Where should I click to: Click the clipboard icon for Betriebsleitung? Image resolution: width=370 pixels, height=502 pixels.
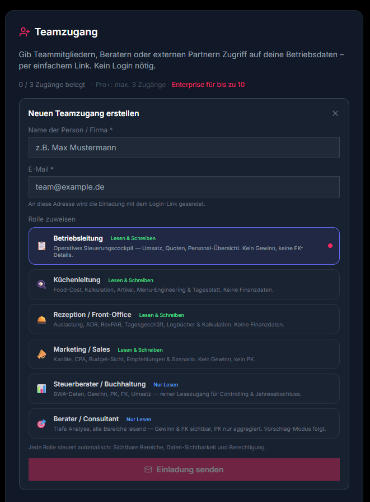(41, 246)
